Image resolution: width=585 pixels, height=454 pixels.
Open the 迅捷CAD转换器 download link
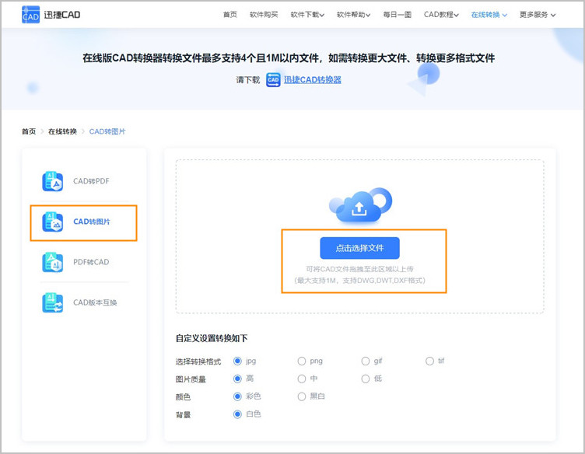(x=313, y=80)
